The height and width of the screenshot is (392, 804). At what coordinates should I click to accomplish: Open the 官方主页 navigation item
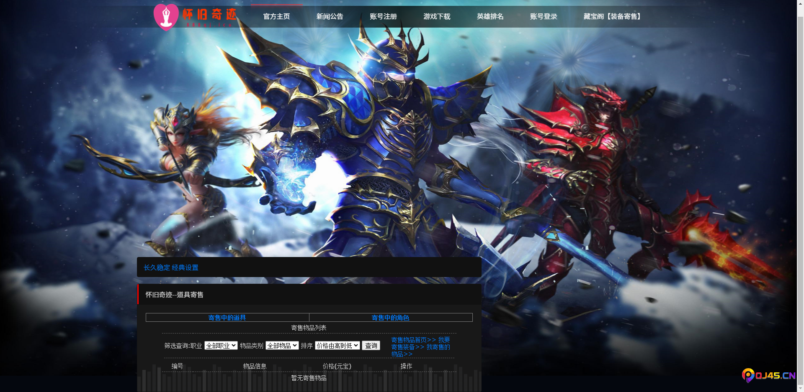pos(276,16)
